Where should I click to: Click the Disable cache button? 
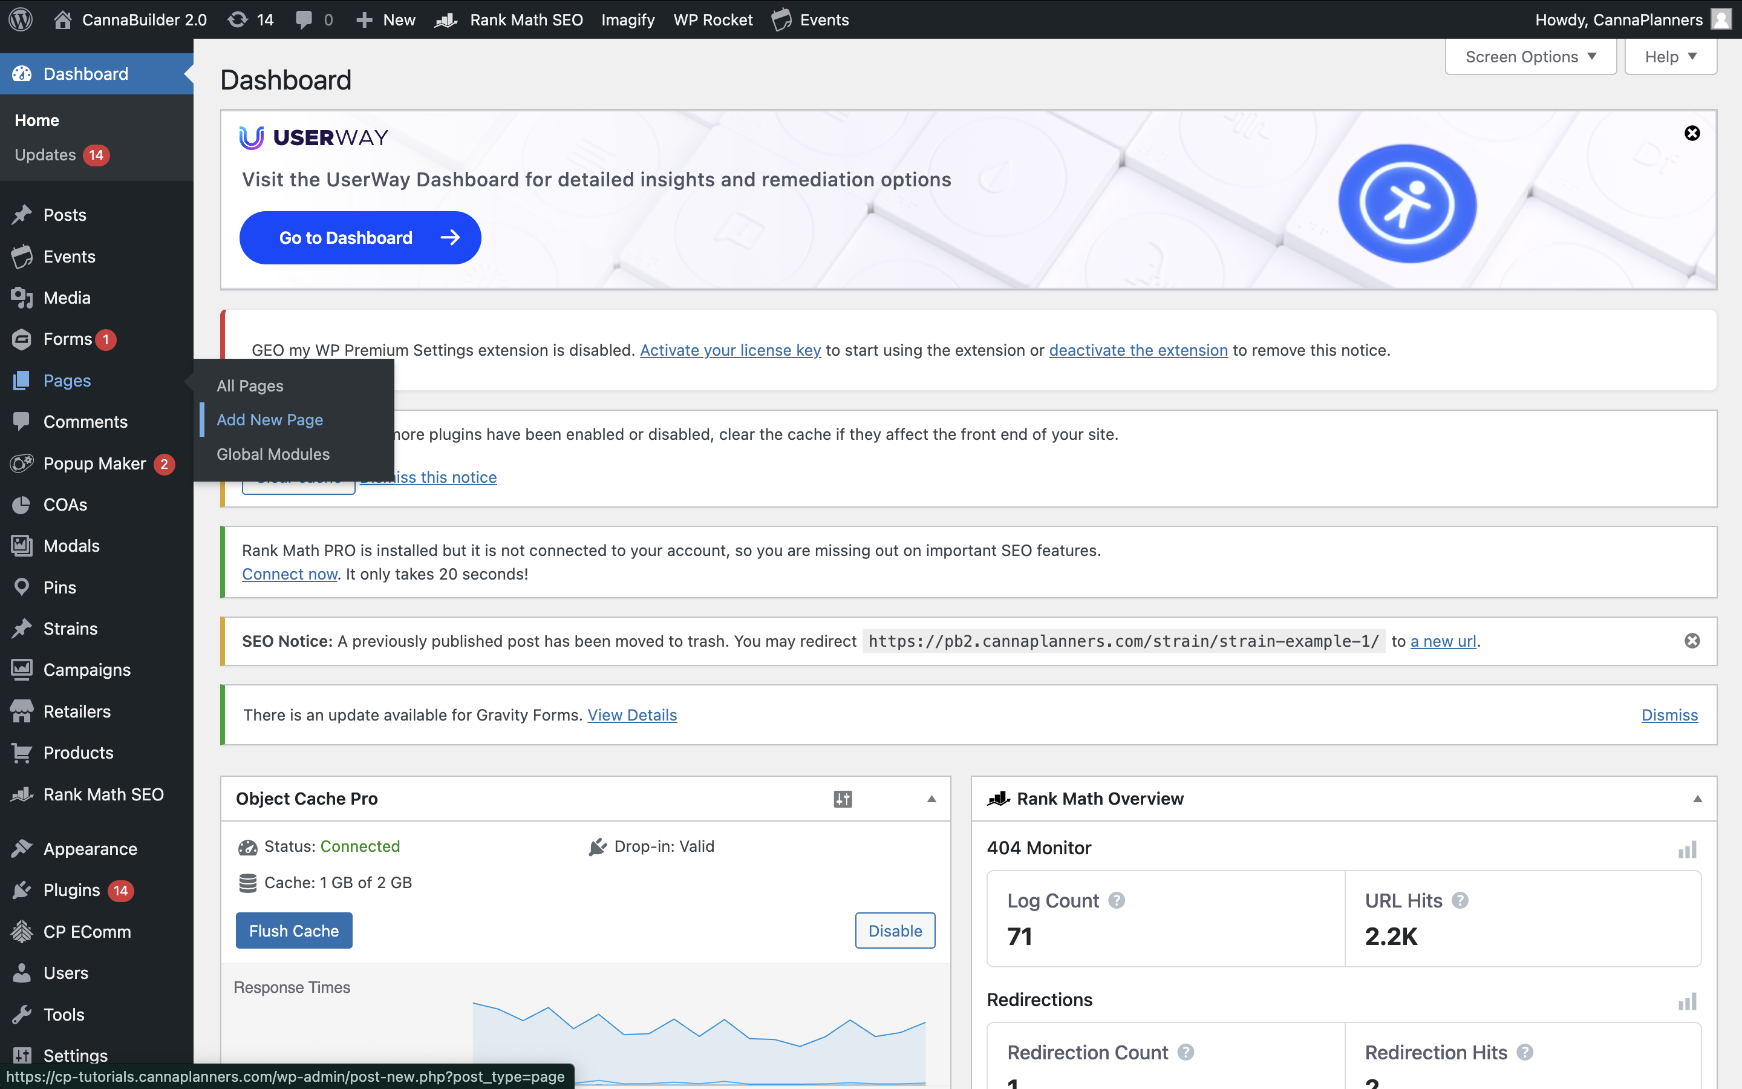895,930
